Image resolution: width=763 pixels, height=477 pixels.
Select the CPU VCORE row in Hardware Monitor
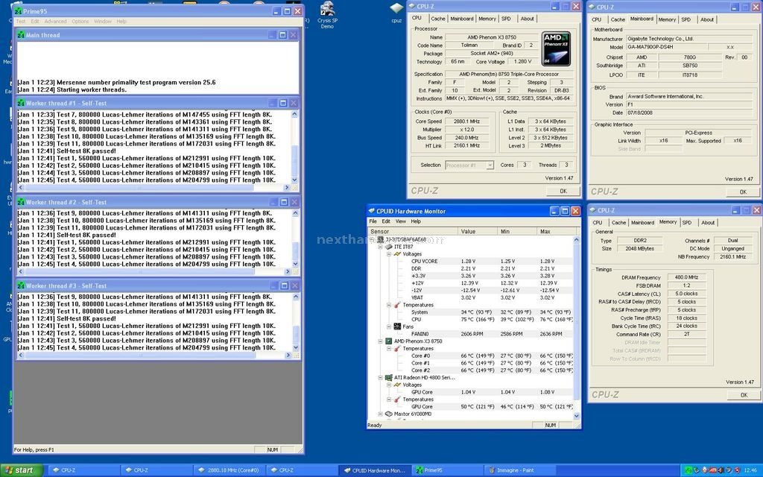pos(492,262)
